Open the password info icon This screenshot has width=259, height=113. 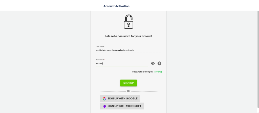(x=159, y=63)
